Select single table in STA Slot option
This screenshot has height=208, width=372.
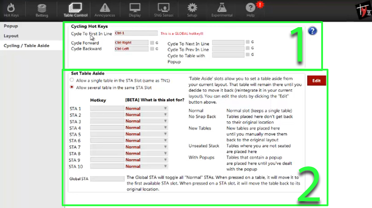click(72, 80)
